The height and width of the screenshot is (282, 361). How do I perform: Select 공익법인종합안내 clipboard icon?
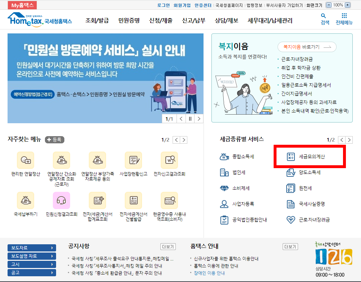(224, 220)
